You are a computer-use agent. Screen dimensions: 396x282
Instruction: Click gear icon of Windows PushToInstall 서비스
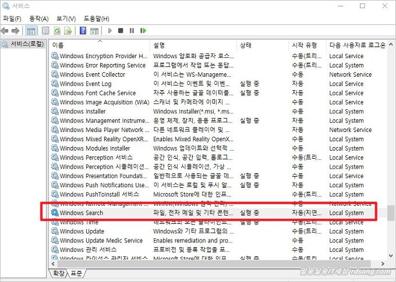pos(55,194)
